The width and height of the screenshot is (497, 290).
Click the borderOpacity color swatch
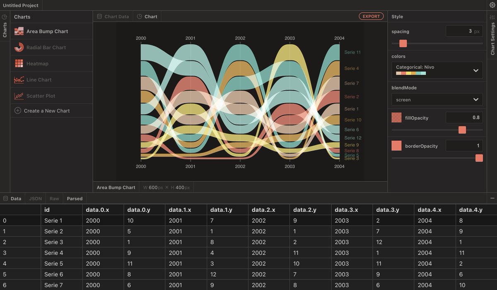point(396,145)
